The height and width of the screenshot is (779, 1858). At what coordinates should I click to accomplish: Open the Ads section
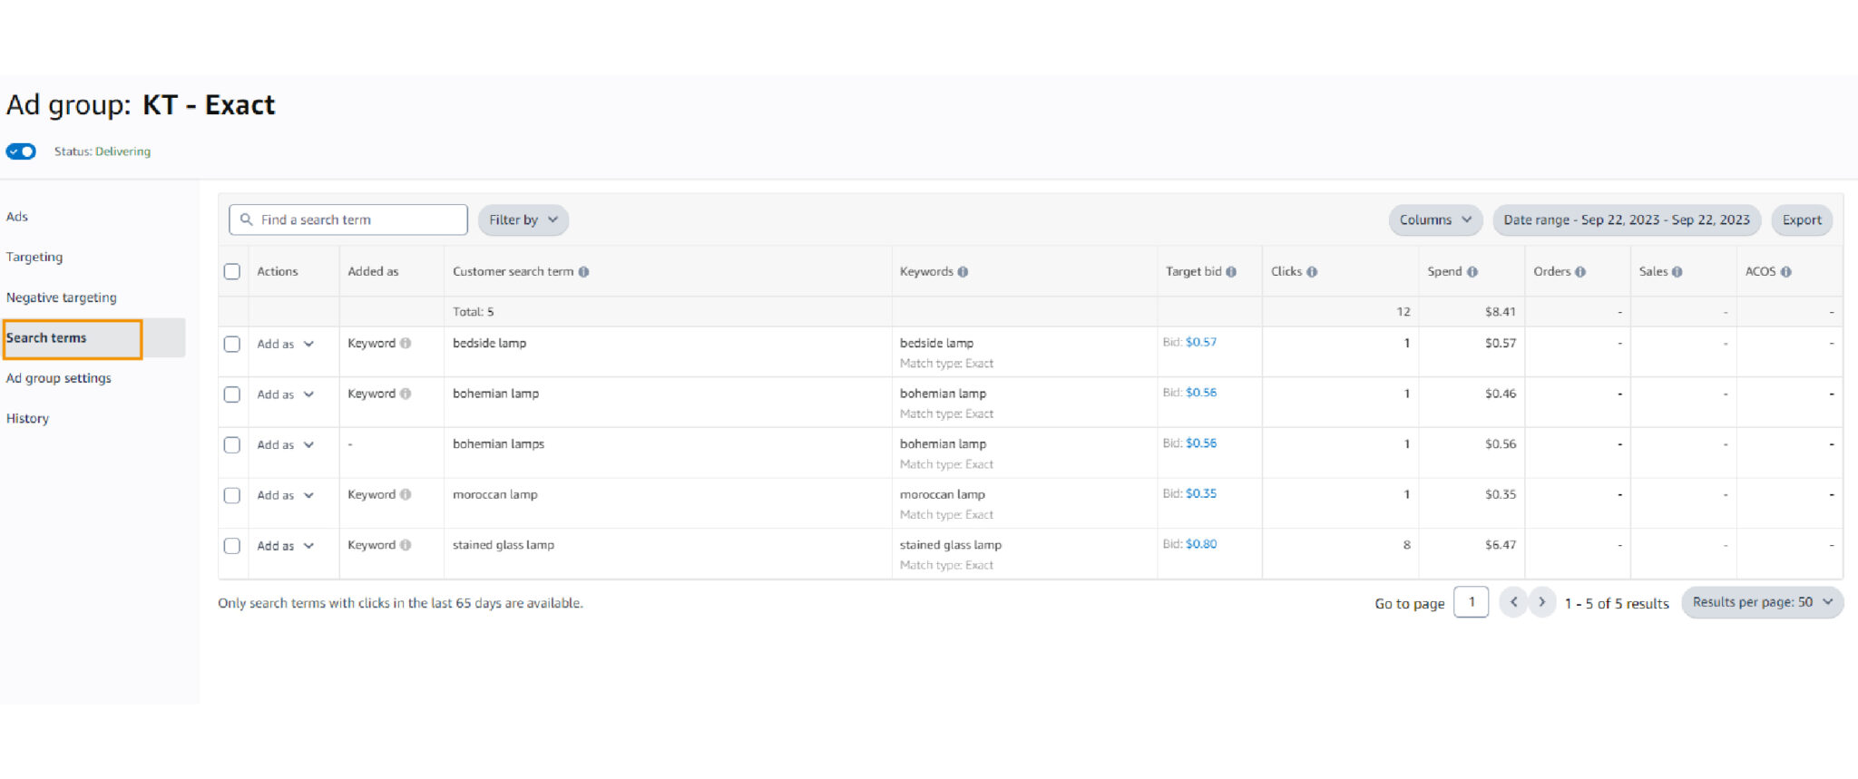[17, 217]
